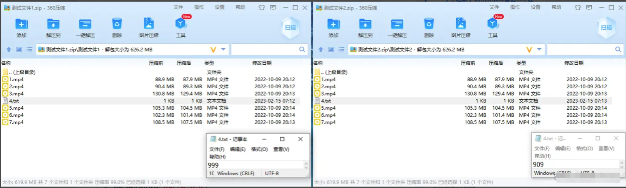Open 设置 menu in 测试文件2.zip window
The height and width of the screenshot is (188, 626).
pos(536,7)
